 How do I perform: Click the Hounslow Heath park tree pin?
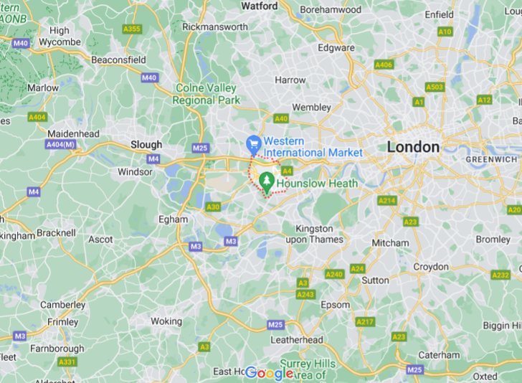pos(266,183)
